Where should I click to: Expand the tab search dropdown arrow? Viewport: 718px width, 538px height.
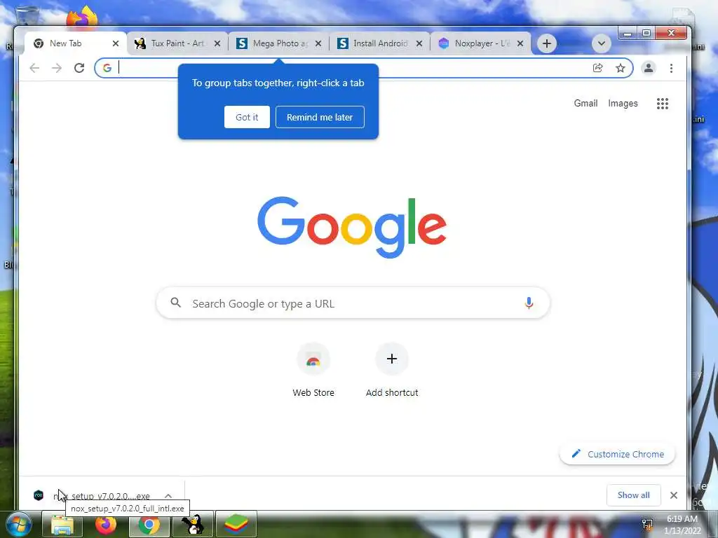tap(601, 43)
